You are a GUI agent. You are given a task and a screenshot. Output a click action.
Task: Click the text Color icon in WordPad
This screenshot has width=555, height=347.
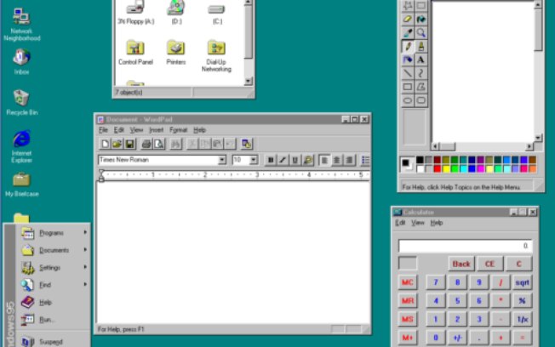[308, 160]
